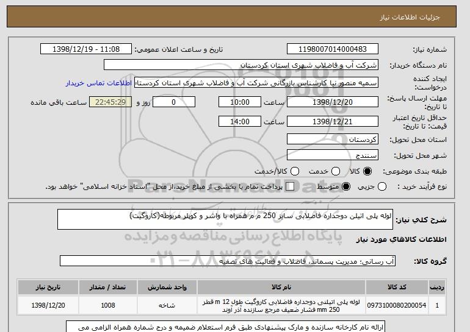Image resolution: width=470 pixels, height=332 pixels.
Task: Click the buyer name field شرکت آب و فاضلاب
Action: pos(241,65)
